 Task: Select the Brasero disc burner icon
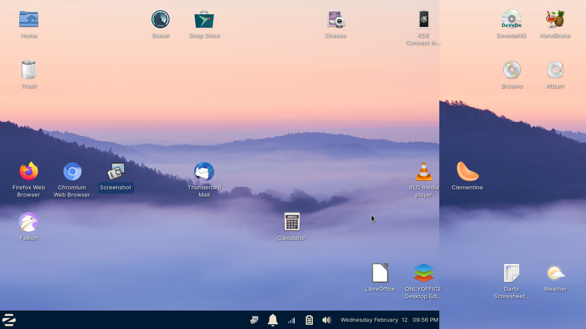click(512, 70)
